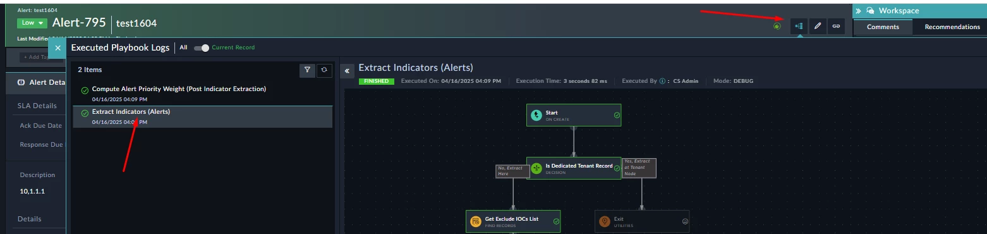
Task: Click the pencil edit record icon
Action: coord(818,26)
